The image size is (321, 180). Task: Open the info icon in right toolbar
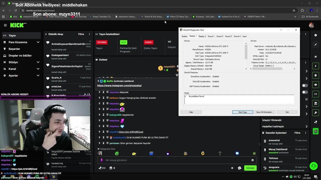point(315,35)
